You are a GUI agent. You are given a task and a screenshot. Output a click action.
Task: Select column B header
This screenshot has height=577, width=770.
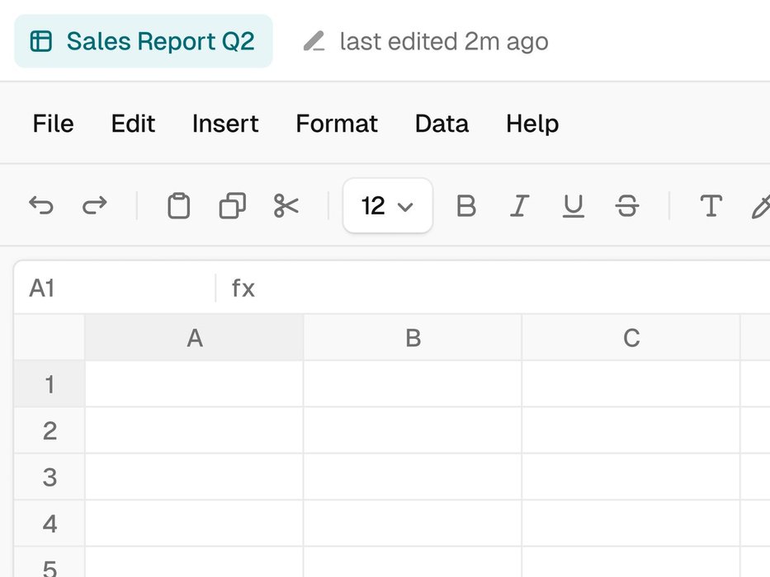pos(413,338)
